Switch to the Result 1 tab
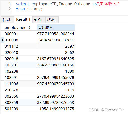The image size is (128, 114). point(23,19)
